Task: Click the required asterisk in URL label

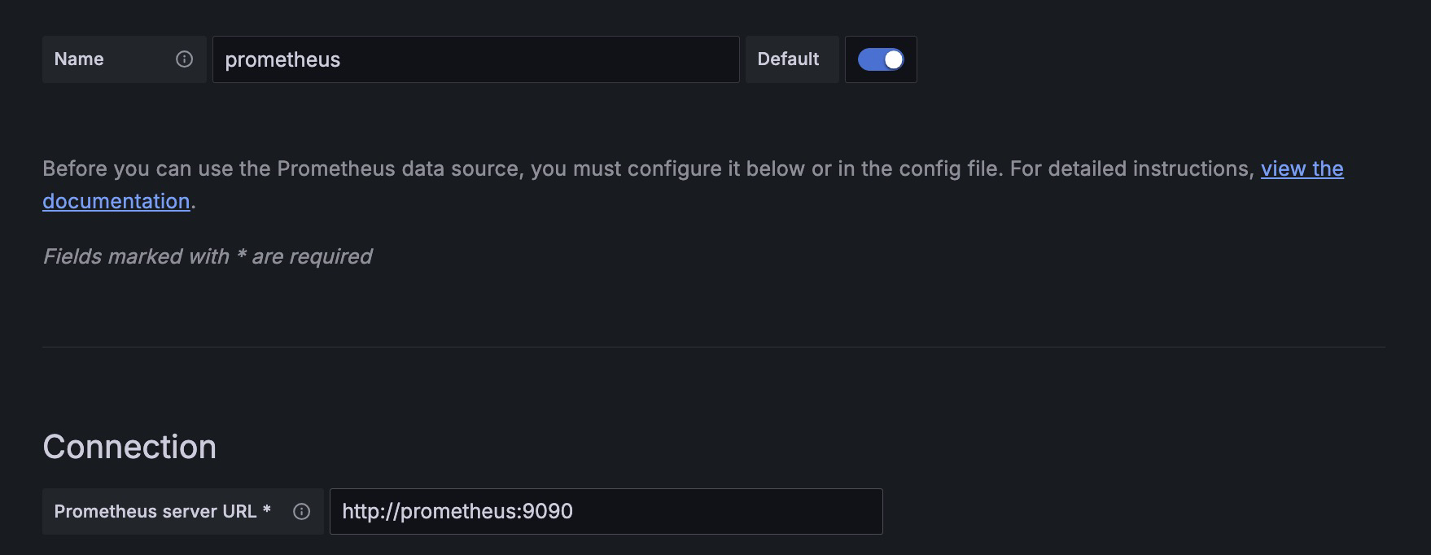Action: tap(267, 510)
